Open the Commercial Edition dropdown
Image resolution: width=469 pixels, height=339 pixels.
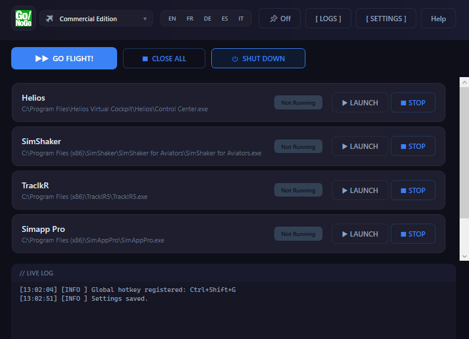click(x=97, y=19)
